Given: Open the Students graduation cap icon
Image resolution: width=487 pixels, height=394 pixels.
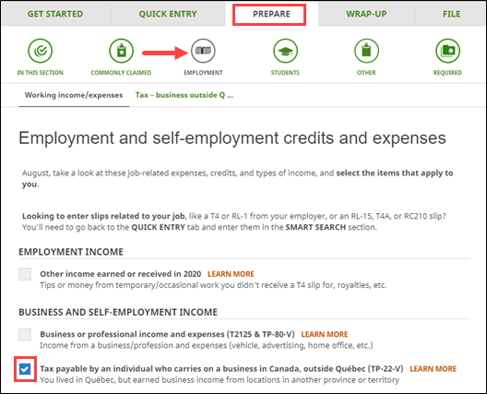Looking at the screenshot, I should point(285,51).
